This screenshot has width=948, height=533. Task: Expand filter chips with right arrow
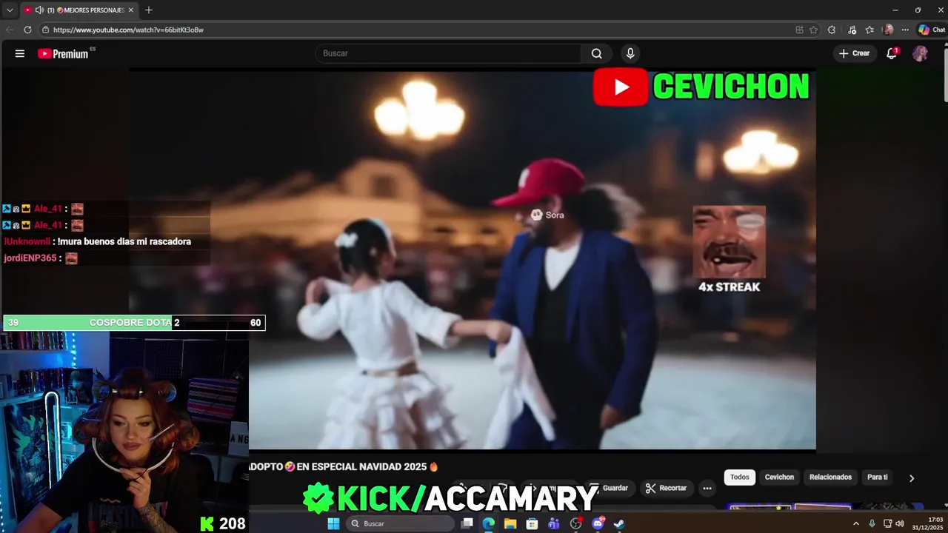pos(912,478)
